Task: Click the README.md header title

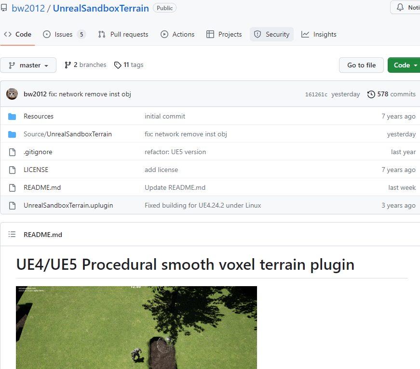Action: point(43,235)
